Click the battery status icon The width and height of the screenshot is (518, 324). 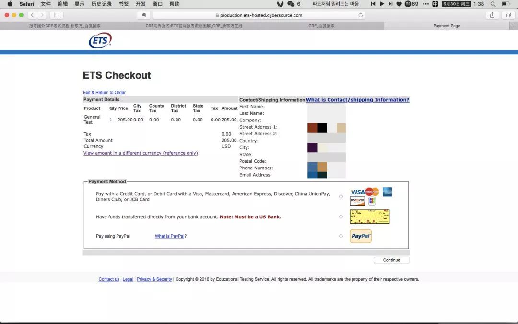506,4
